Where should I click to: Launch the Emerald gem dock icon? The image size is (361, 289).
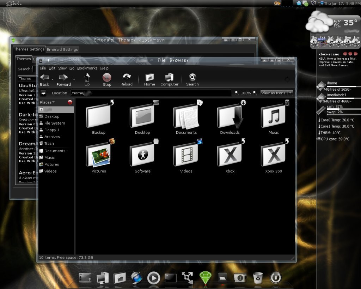coord(205,277)
